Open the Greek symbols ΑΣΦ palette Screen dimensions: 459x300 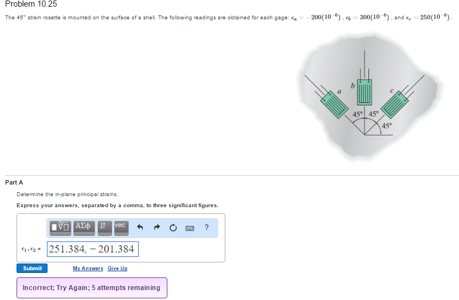point(84,228)
